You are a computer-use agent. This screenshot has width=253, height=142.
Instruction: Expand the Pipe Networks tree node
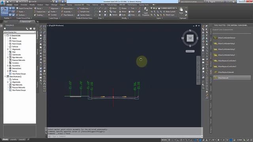(x=8, y=58)
